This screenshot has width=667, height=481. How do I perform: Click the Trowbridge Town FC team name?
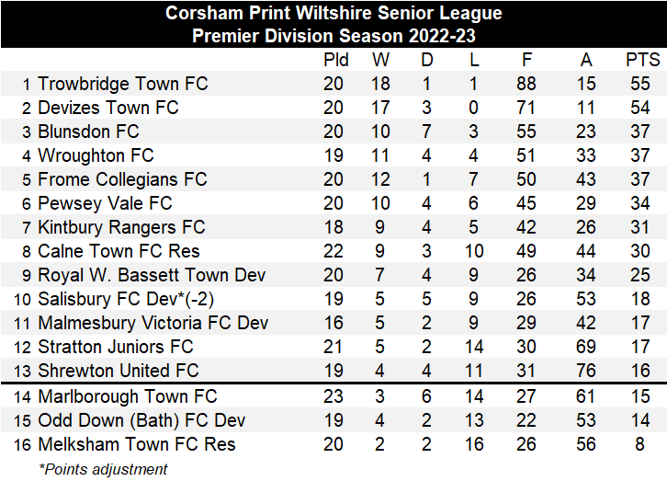[123, 84]
